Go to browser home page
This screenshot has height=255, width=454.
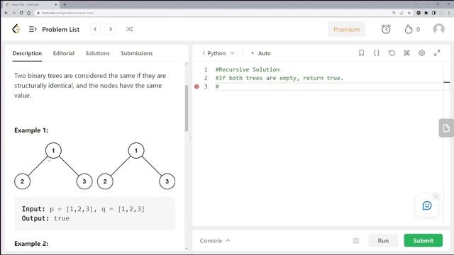[x=28, y=13]
